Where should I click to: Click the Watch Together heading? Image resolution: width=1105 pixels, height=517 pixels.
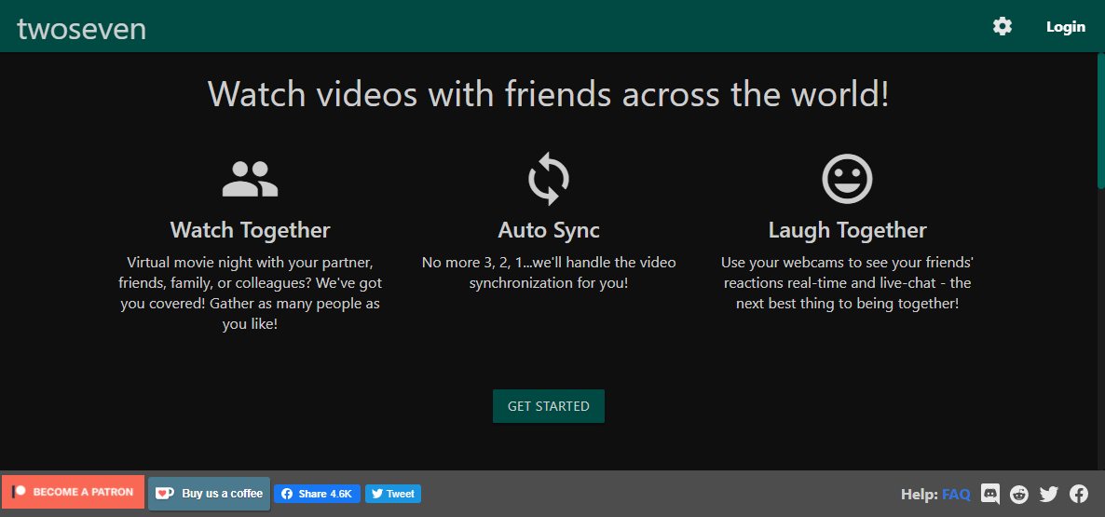pos(250,230)
